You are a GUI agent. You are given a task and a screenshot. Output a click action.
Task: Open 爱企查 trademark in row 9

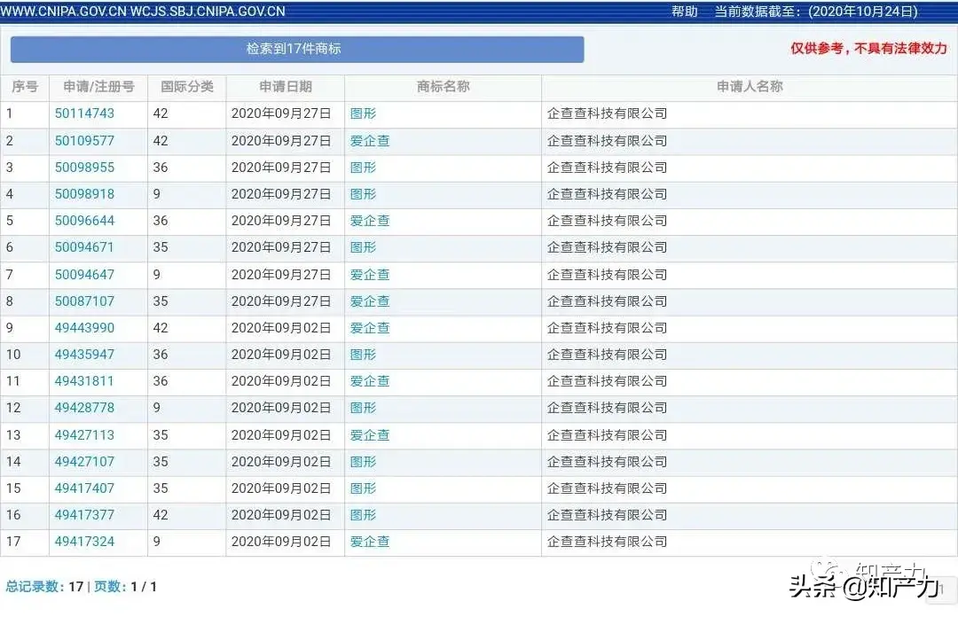point(370,328)
